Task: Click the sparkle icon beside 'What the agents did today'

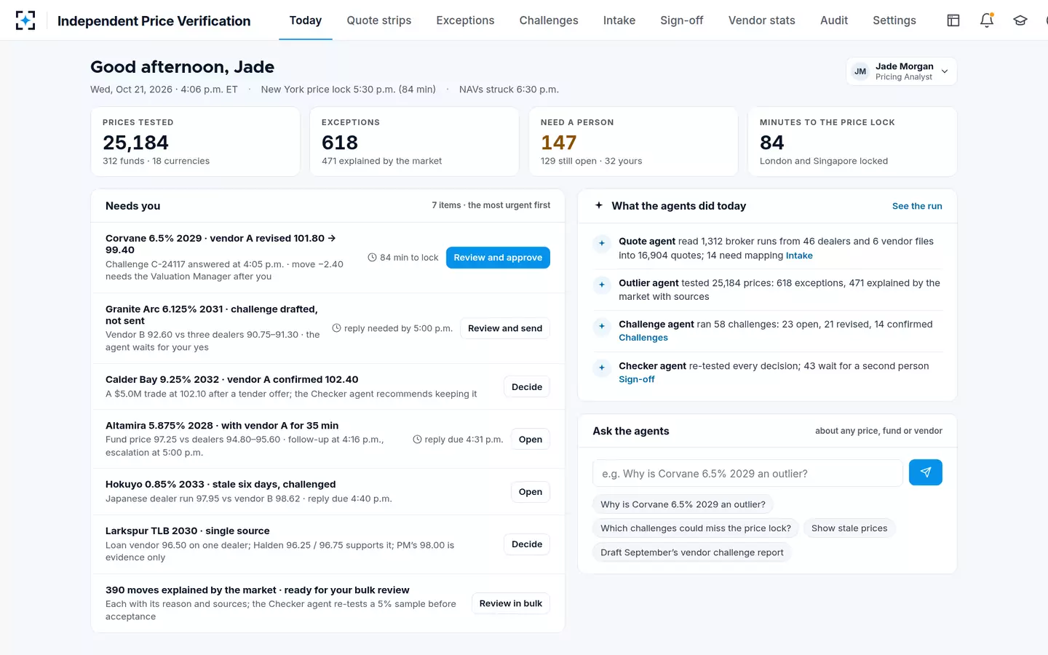Action: [599, 206]
